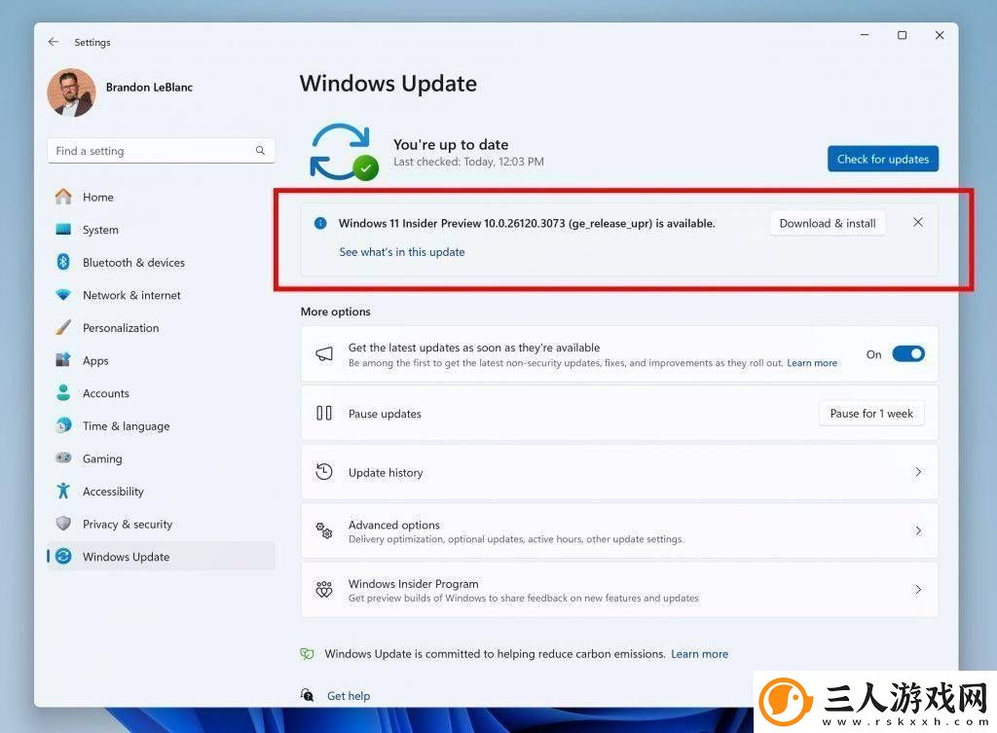Click the magnifier search icon

260,151
